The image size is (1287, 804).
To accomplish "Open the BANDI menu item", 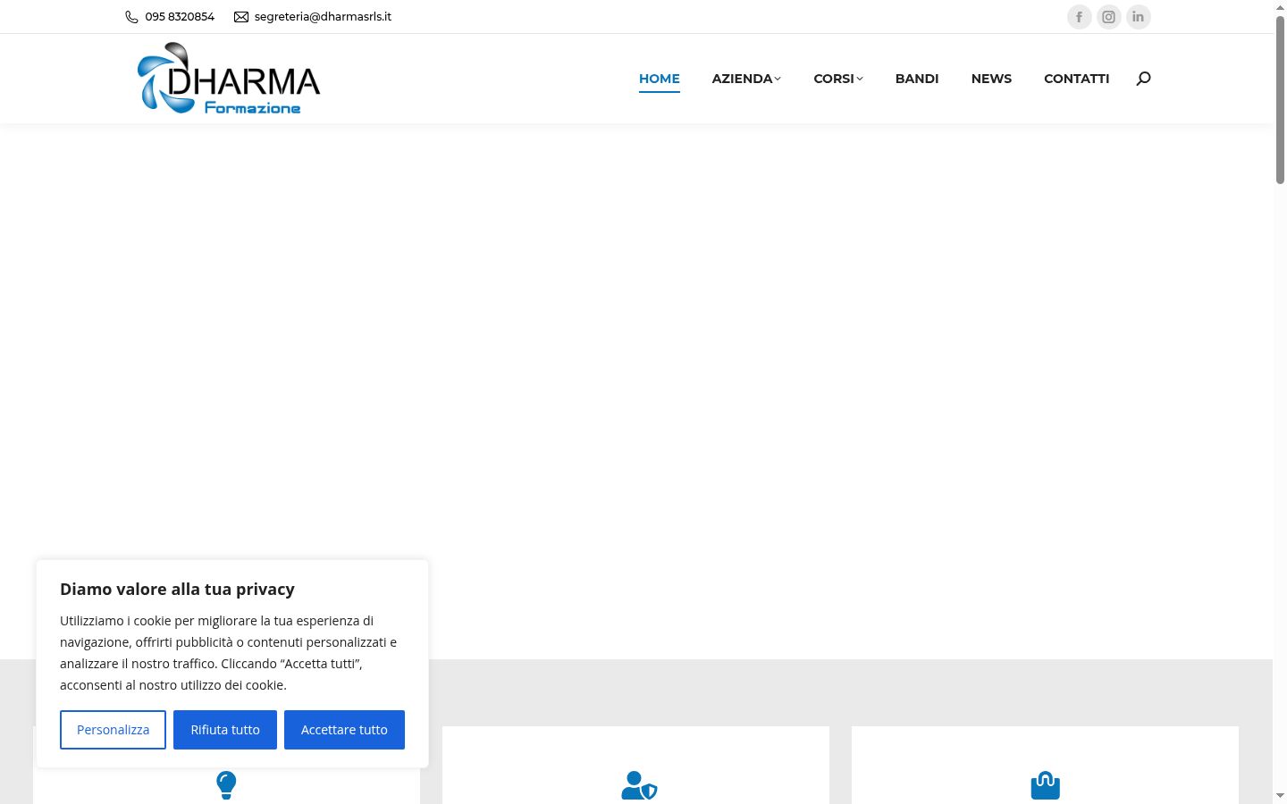I will point(917,79).
